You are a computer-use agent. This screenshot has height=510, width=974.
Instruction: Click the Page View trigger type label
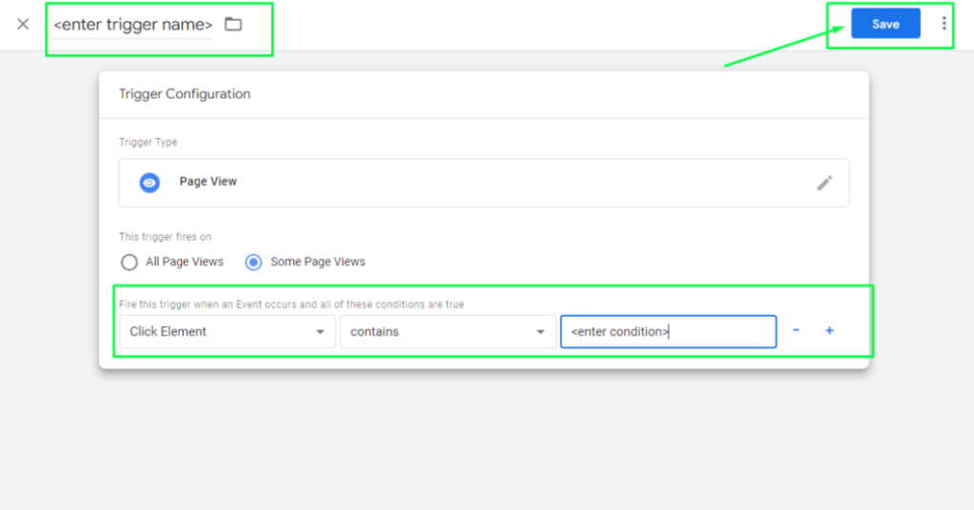point(208,182)
